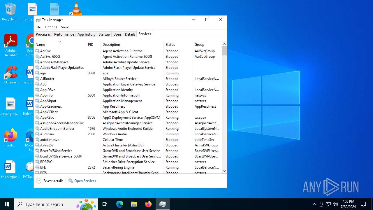This screenshot has height=210, width=373.
Task: Select the AudioEndpointBuilder service row
Action: click(128, 129)
